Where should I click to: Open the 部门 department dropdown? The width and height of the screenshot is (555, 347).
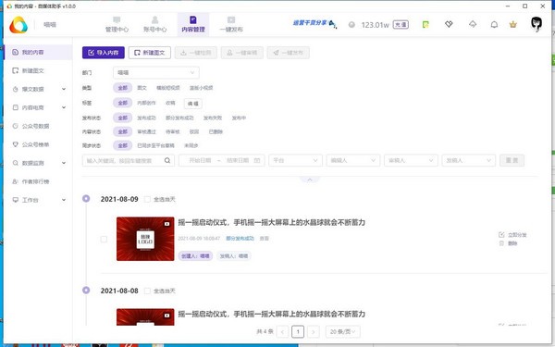pyautogui.click(x=156, y=72)
